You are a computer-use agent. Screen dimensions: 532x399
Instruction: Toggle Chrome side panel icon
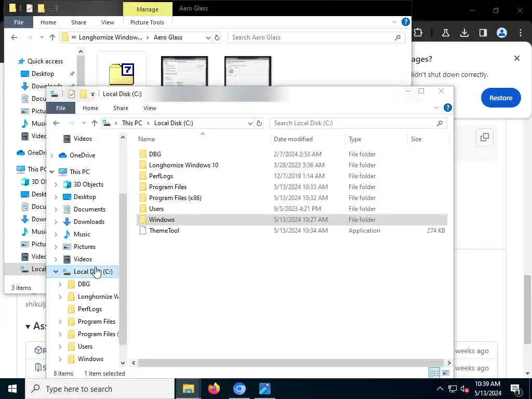pyautogui.click(x=483, y=33)
